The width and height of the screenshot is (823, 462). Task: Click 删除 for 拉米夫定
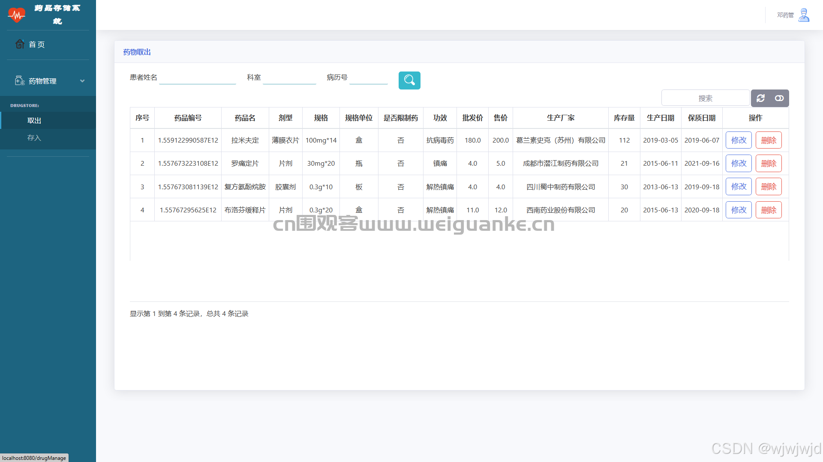point(769,140)
